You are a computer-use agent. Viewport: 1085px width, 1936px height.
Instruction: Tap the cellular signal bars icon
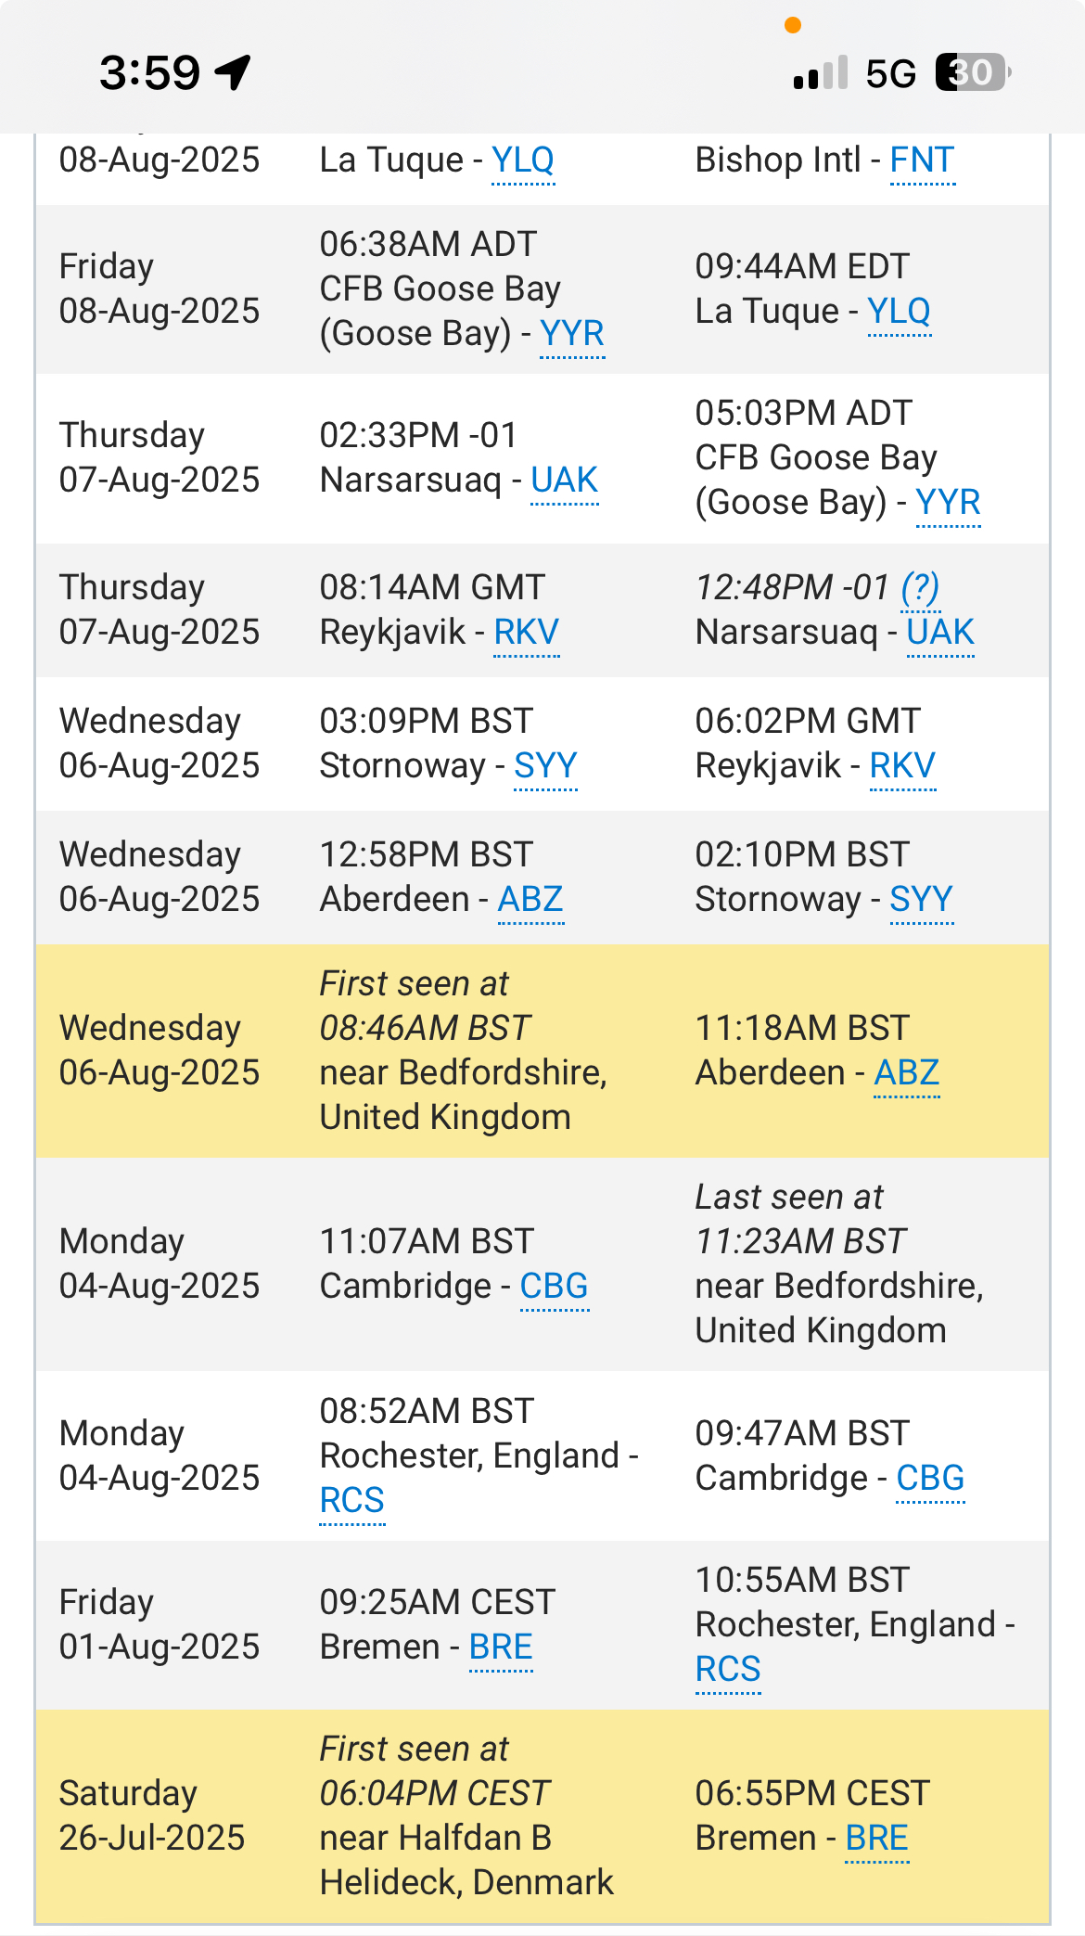click(821, 72)
